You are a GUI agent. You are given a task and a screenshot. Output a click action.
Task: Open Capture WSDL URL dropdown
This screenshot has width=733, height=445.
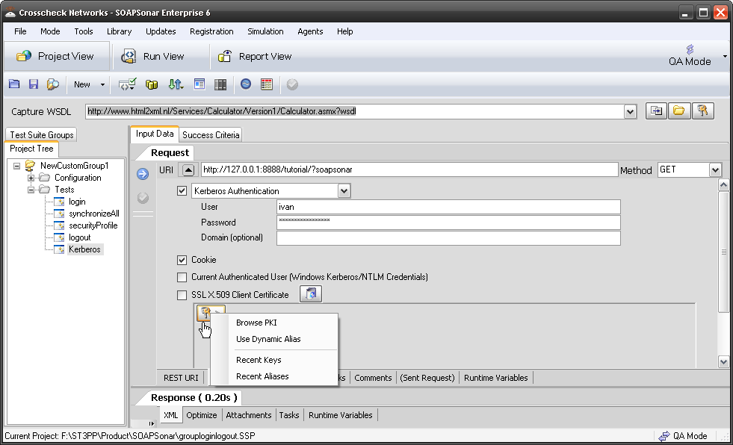coord(630,111)
